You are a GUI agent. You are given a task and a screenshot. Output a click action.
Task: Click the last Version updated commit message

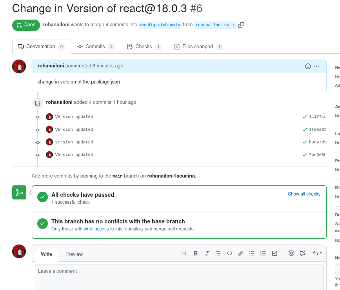coord(74,155)
